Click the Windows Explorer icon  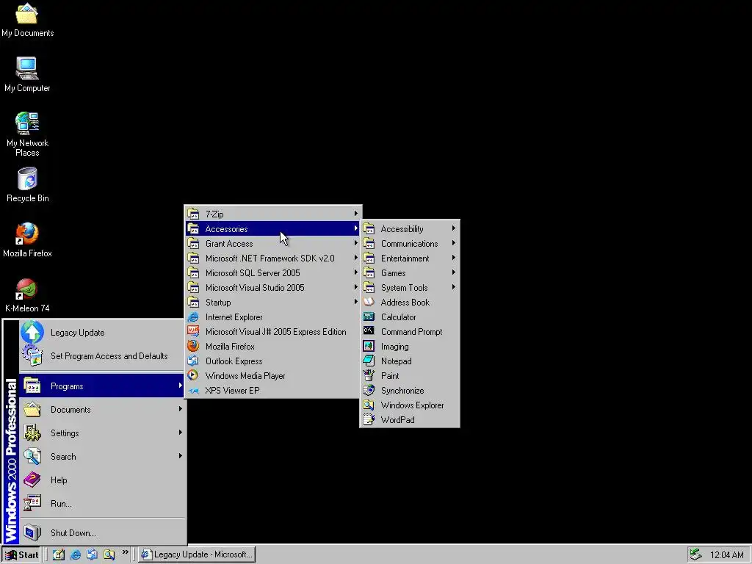(369, 405)
